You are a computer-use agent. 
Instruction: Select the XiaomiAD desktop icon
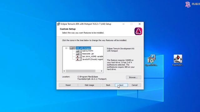click(178, 60)
